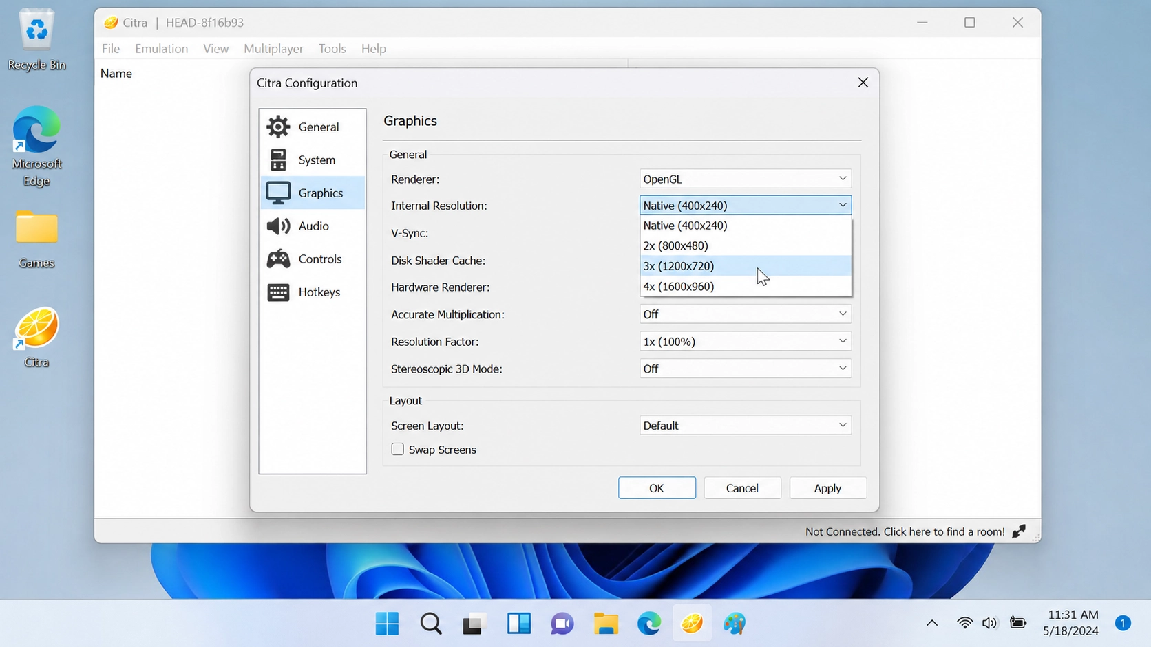Choose 4x (1600x960) resolution
This screenshot has height=647, width=1151.
746,286
